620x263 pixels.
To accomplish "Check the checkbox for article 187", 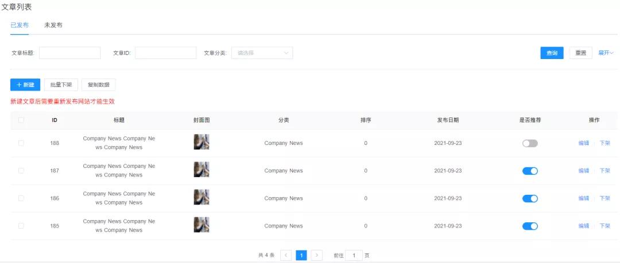I will click(x=21, y=171).
